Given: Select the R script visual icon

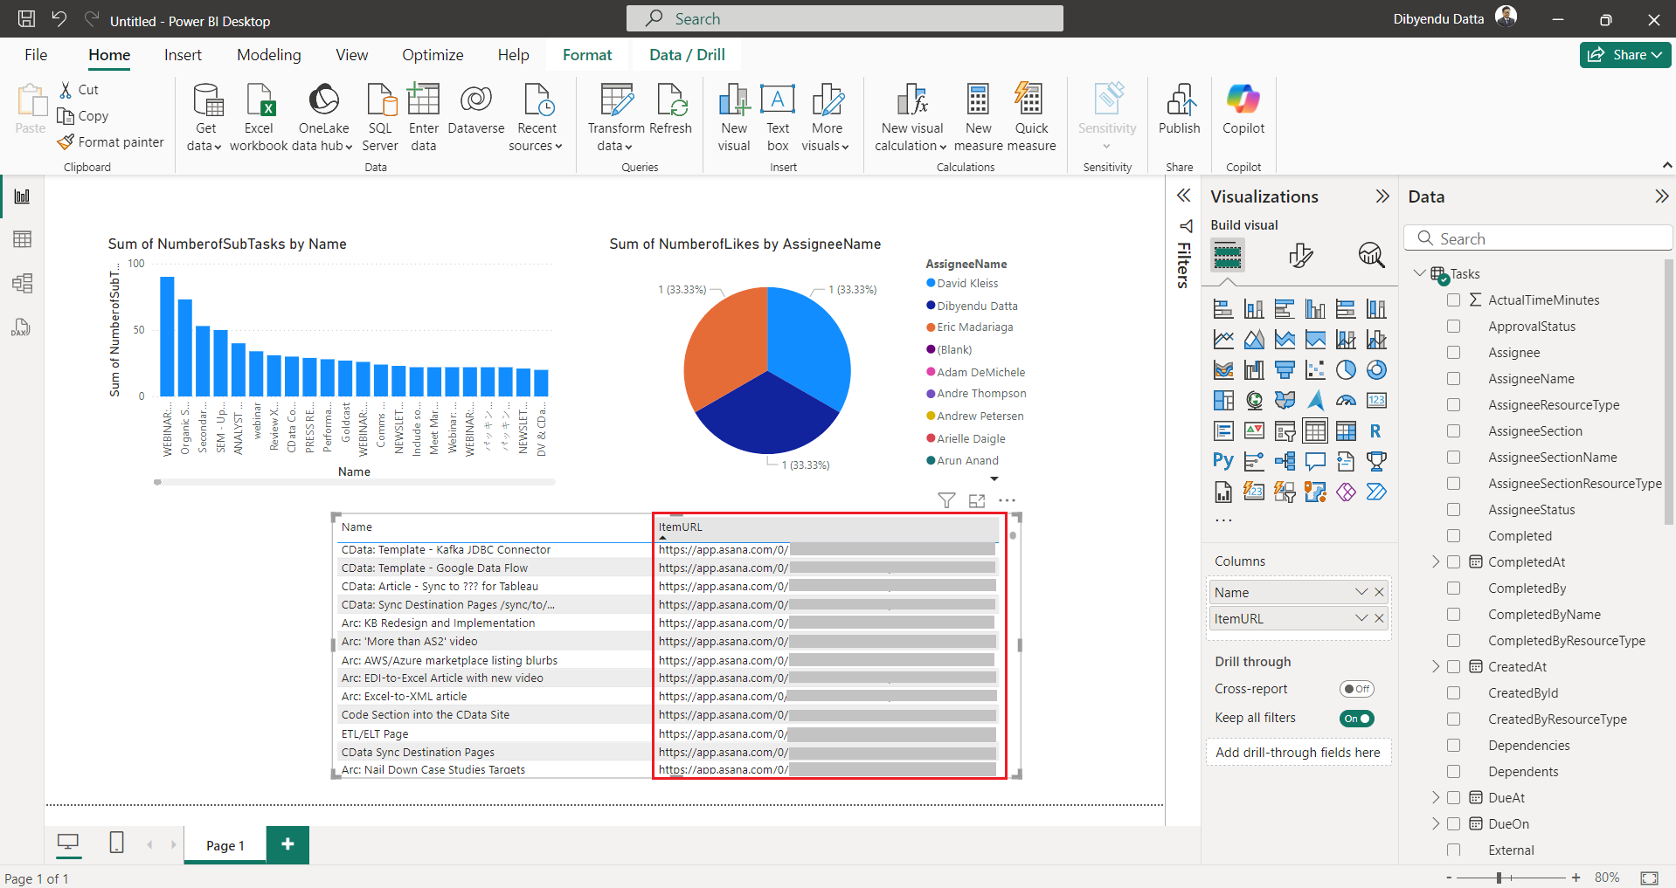Looking at the screenshot, I should 1375,431.
